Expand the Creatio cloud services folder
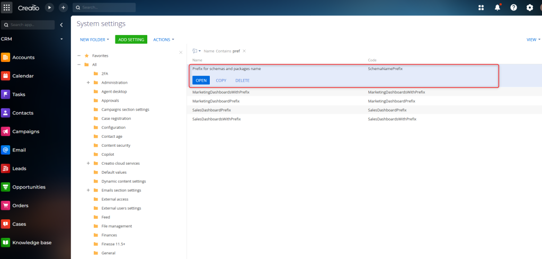The image size is (542, 259). (x=88, y=163)
